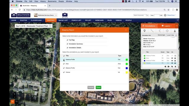This screenshot has width=189, height=106.
Task: Toggle the Area annotation checkbox
Action: [64, 64]
